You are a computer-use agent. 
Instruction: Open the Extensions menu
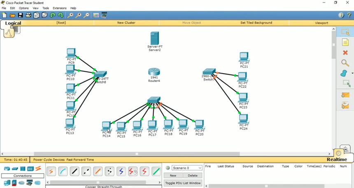[60, 8]
